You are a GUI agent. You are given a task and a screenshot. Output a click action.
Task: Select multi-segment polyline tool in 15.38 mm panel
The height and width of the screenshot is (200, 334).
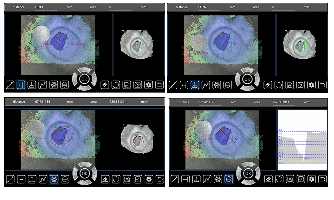point(43,85)
